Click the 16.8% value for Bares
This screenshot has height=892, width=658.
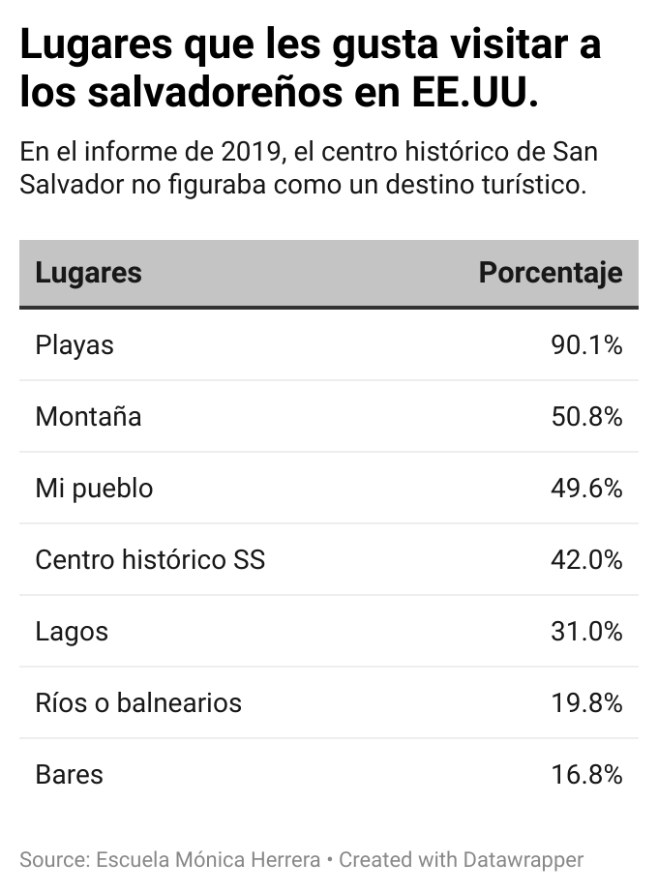point(586,775)
